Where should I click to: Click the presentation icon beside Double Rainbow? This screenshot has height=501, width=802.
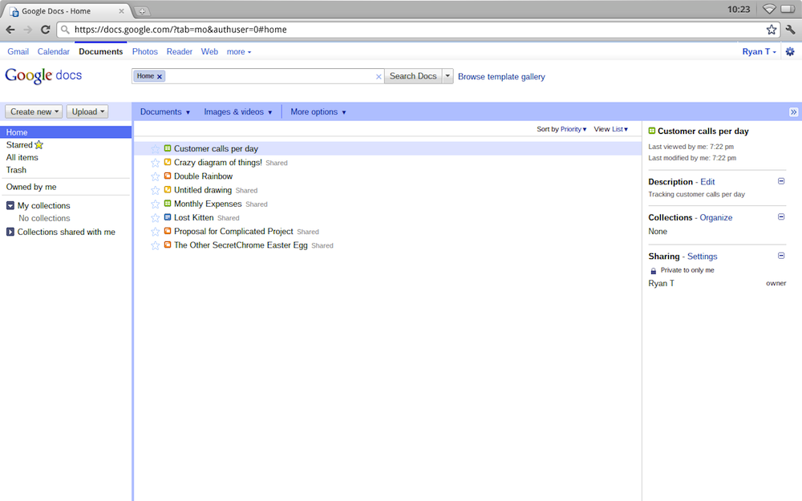(x=168, y=176)
